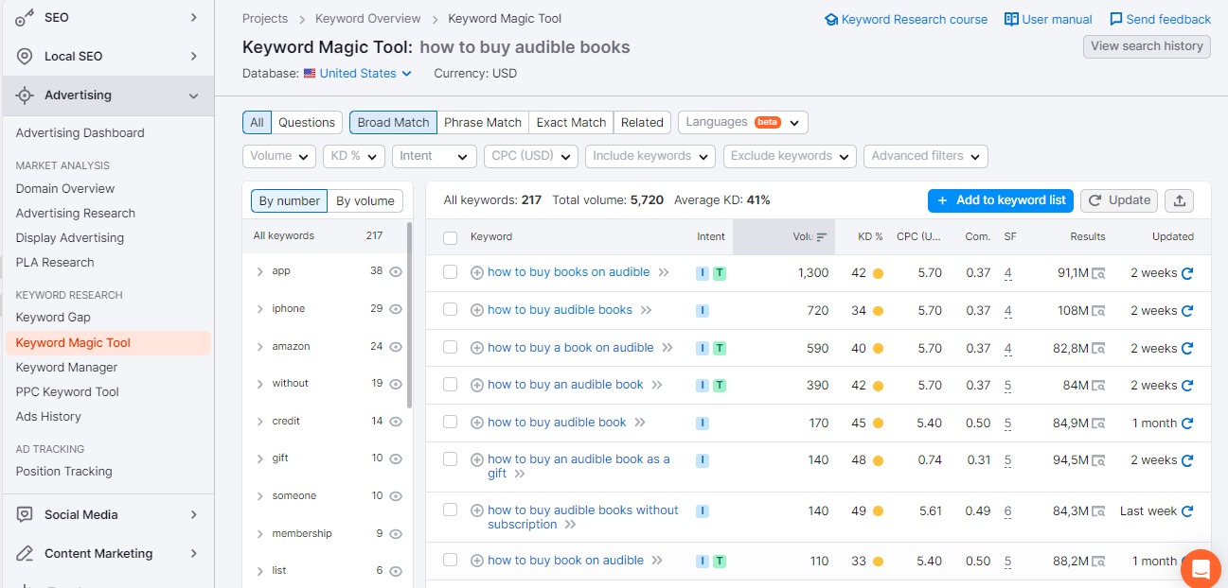Open Exclude keywords dropdown
The width and height of the screenshot is (1228, 588).
coord(790,156)
